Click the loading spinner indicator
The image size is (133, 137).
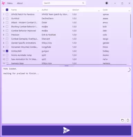click(x=129, y=70)
